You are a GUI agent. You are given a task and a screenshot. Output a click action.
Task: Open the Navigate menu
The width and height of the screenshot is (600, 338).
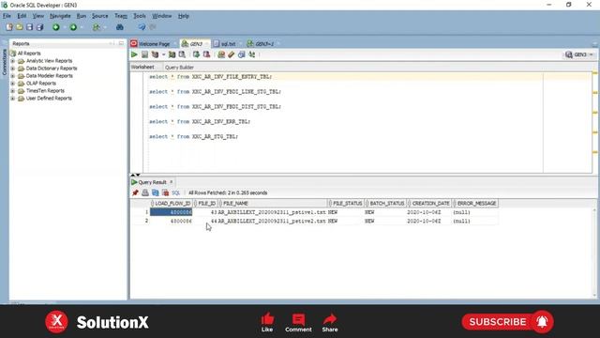pyautogui.click(x=60, y=16)
